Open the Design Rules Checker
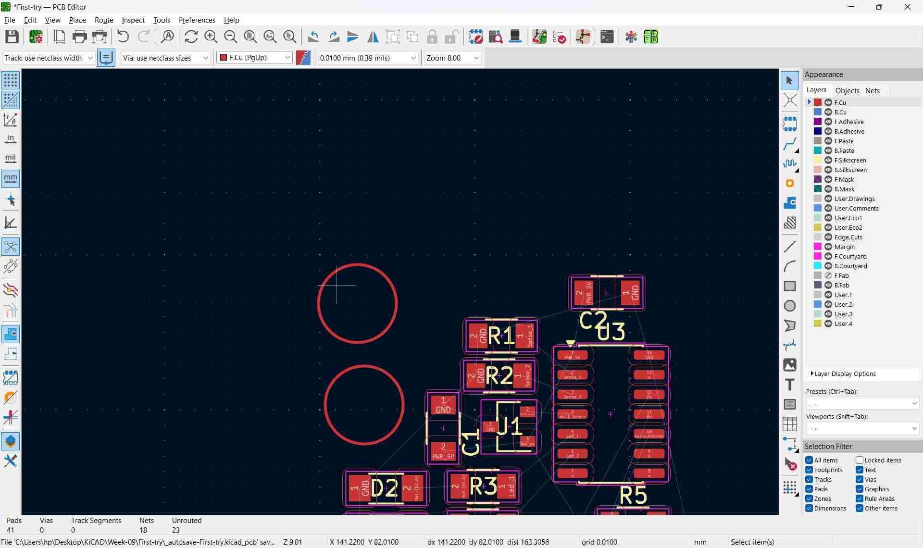Viewport: 923px width, 548px height. 560,36
